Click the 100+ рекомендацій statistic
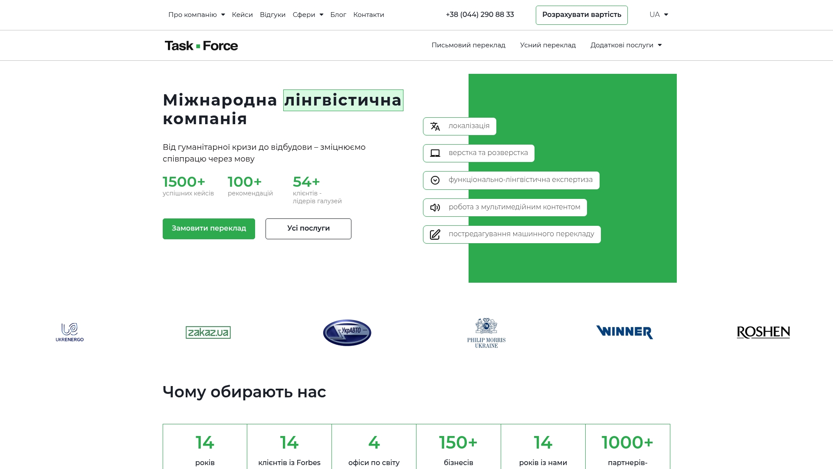This screenshot has height=469, width=833. (250, 186)
